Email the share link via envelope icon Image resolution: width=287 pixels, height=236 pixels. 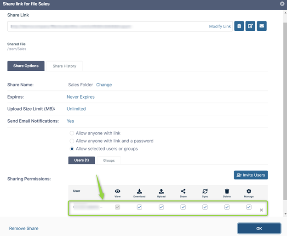[262, 26]
